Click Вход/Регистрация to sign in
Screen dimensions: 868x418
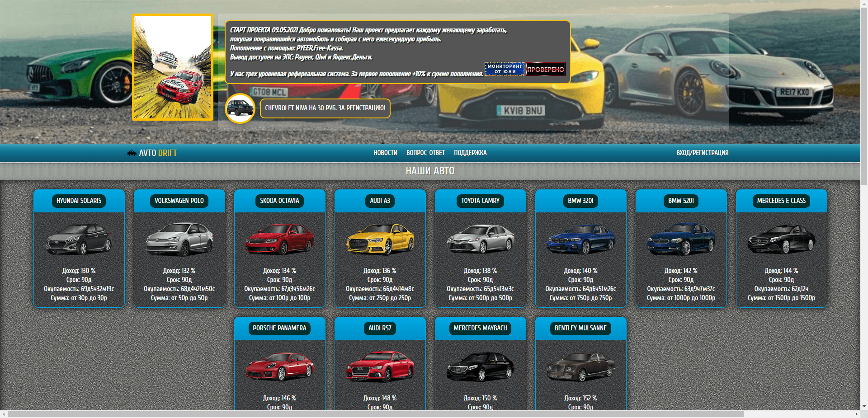(x=702, y=153)
